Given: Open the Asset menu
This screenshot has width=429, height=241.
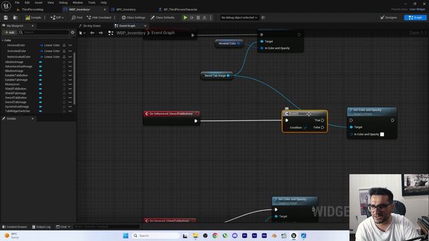Looking at the screenshot, I should (x=38, y=3).
